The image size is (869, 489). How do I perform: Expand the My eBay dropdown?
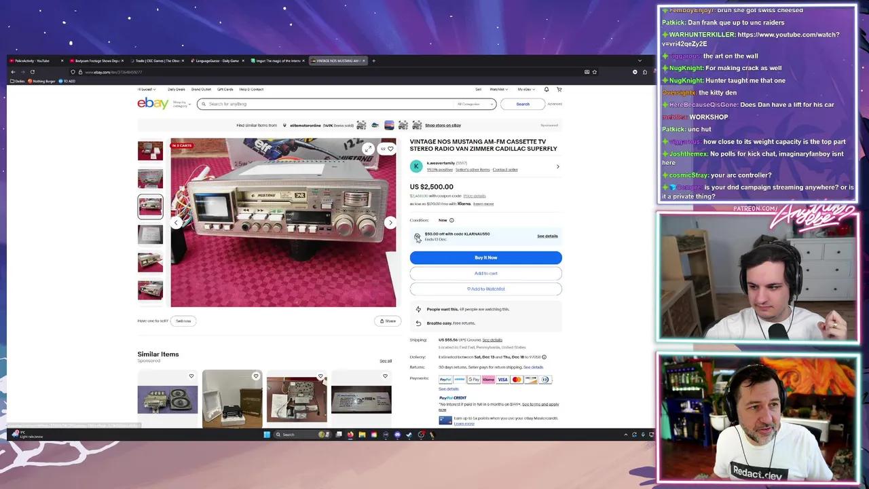point(525,89)
